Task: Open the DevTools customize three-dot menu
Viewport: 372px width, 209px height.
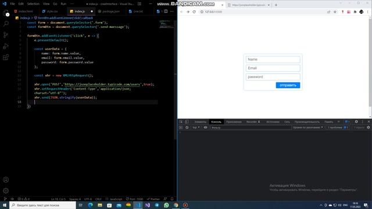Action: 362,121
